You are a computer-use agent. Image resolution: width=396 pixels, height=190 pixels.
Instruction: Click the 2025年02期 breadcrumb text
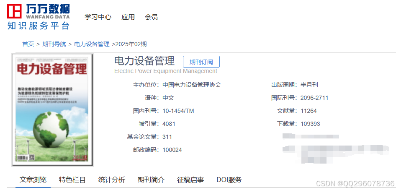pyautogui.click(x=131, y=44)
